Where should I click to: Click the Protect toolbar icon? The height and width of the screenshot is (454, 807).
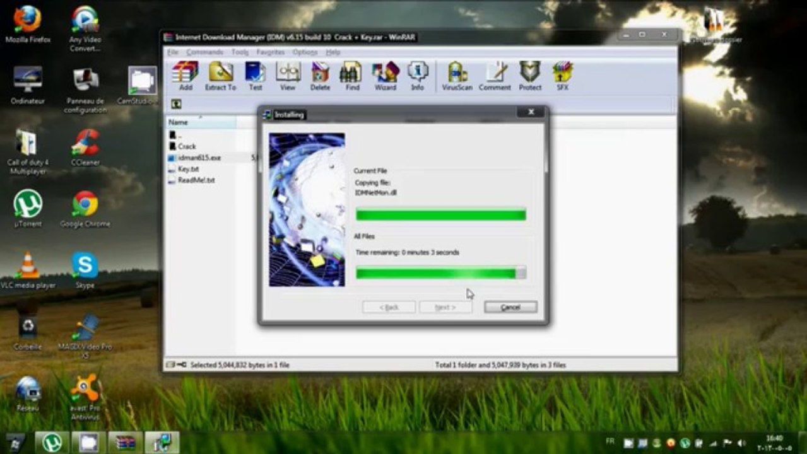[x=530, y=76]
